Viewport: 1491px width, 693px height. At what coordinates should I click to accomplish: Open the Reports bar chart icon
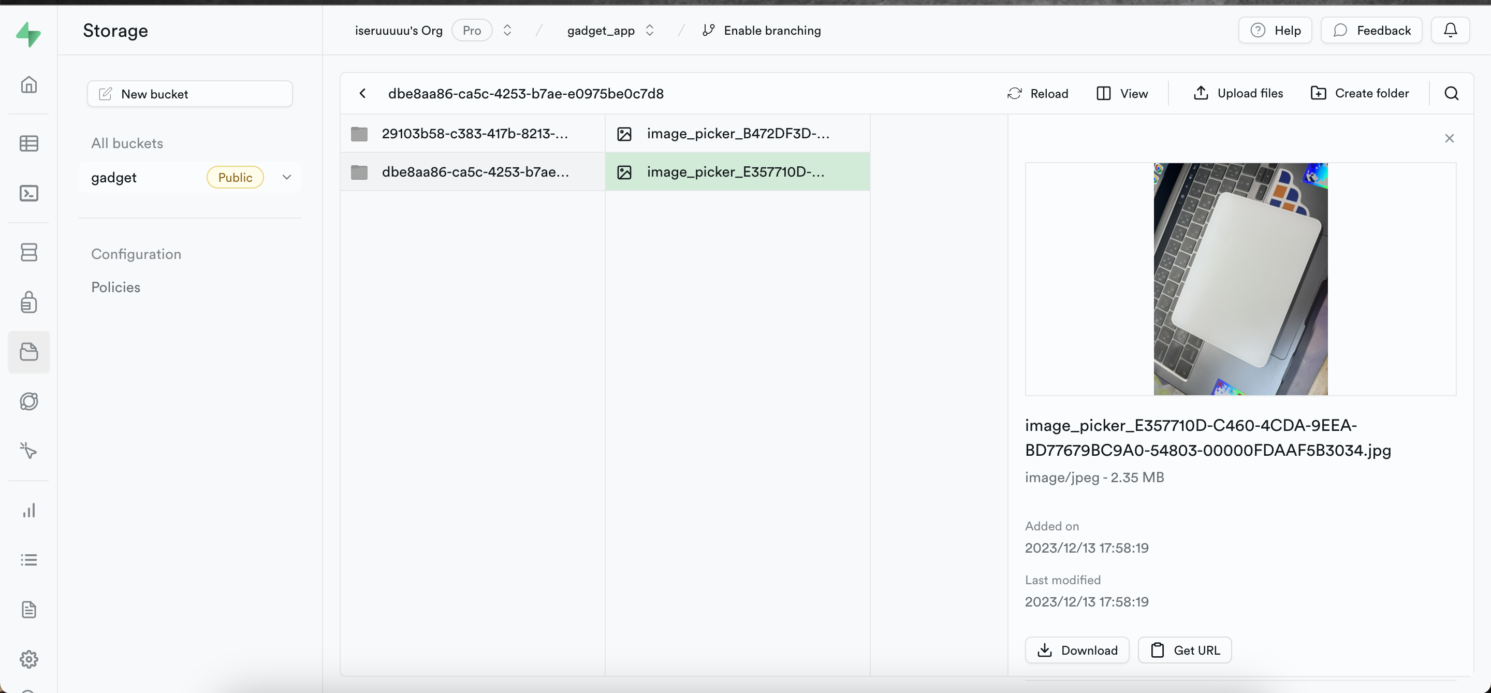click(28, 510)
